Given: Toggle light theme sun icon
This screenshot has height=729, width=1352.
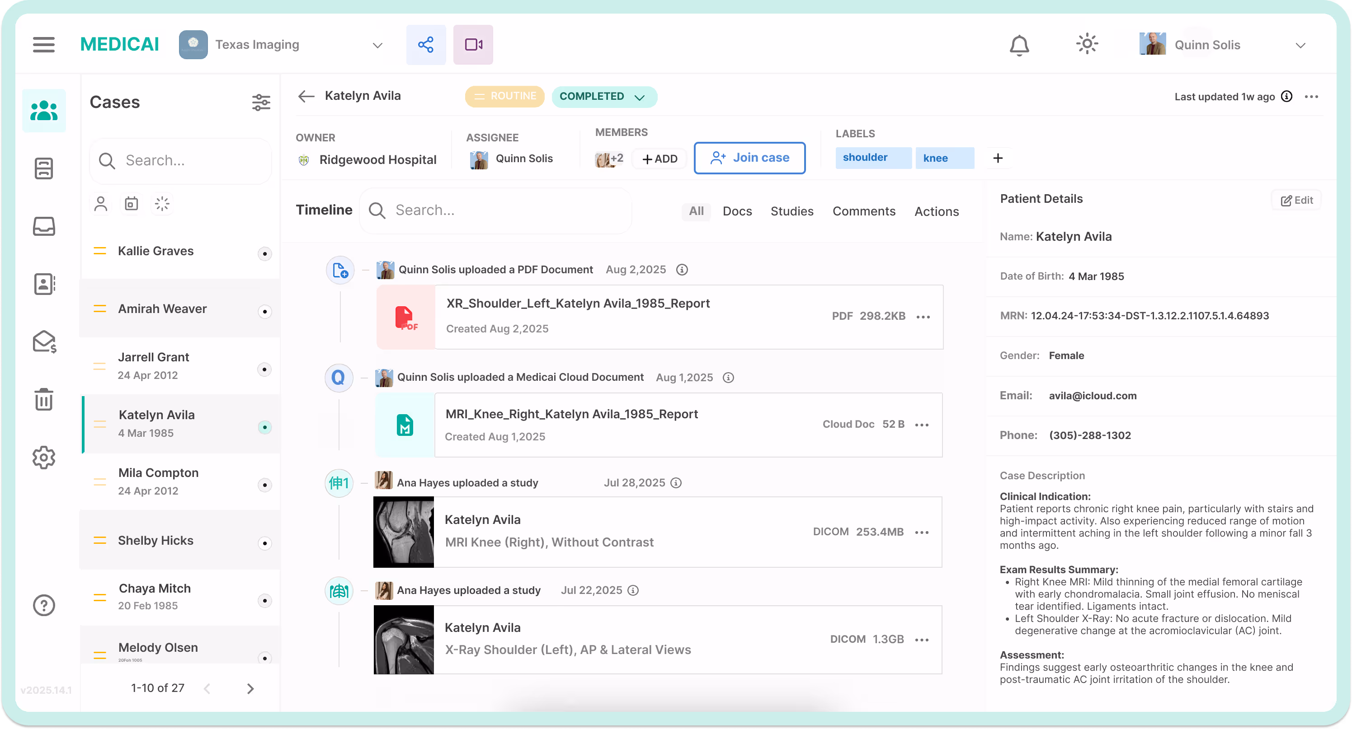Looking at the screenshot, I should [1086, 44].
